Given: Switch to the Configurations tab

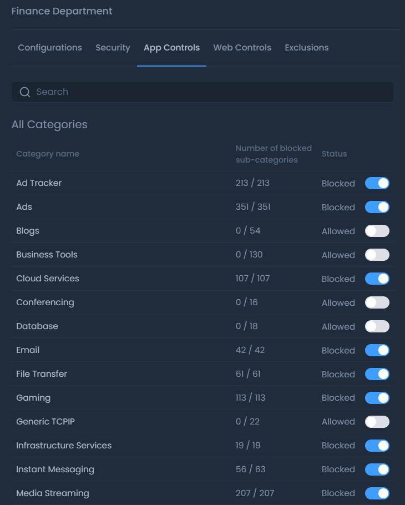Looking at the screenshot, I should tap(50, 48).
